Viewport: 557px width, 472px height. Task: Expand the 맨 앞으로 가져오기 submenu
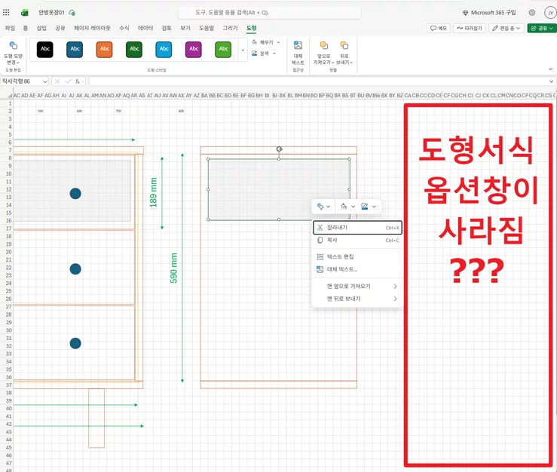[357, 286]
